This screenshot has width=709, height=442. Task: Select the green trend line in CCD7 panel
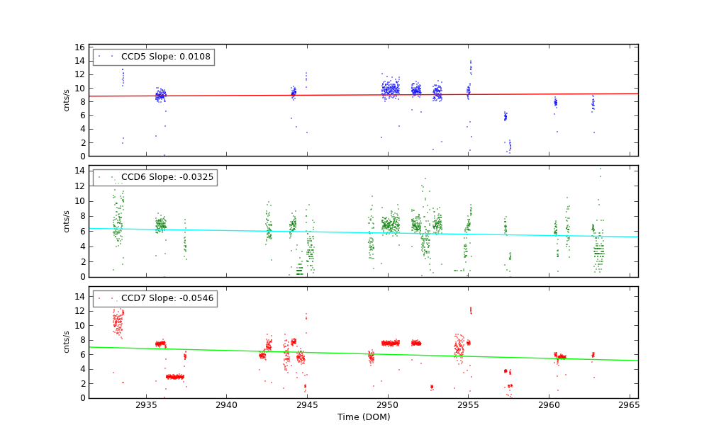point(354,353)
